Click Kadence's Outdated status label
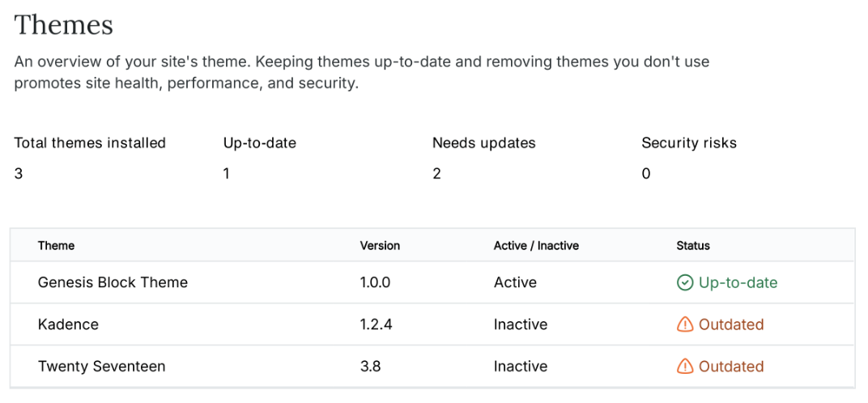The height and width of the screenshot is (403, 868). [731, 325]
